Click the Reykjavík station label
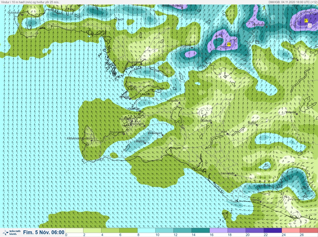The height and width of the screenshot is (237, 318). click(126, 119)
